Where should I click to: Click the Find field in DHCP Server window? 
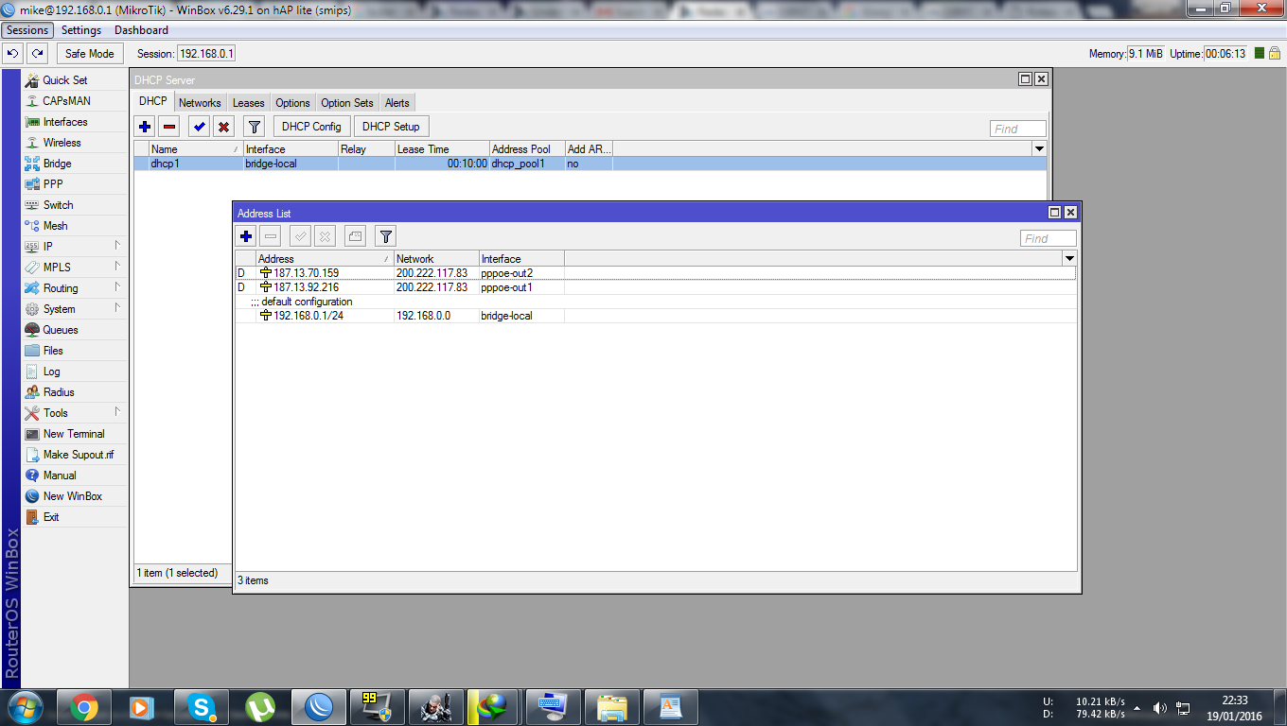click(x=1018, y=129)
